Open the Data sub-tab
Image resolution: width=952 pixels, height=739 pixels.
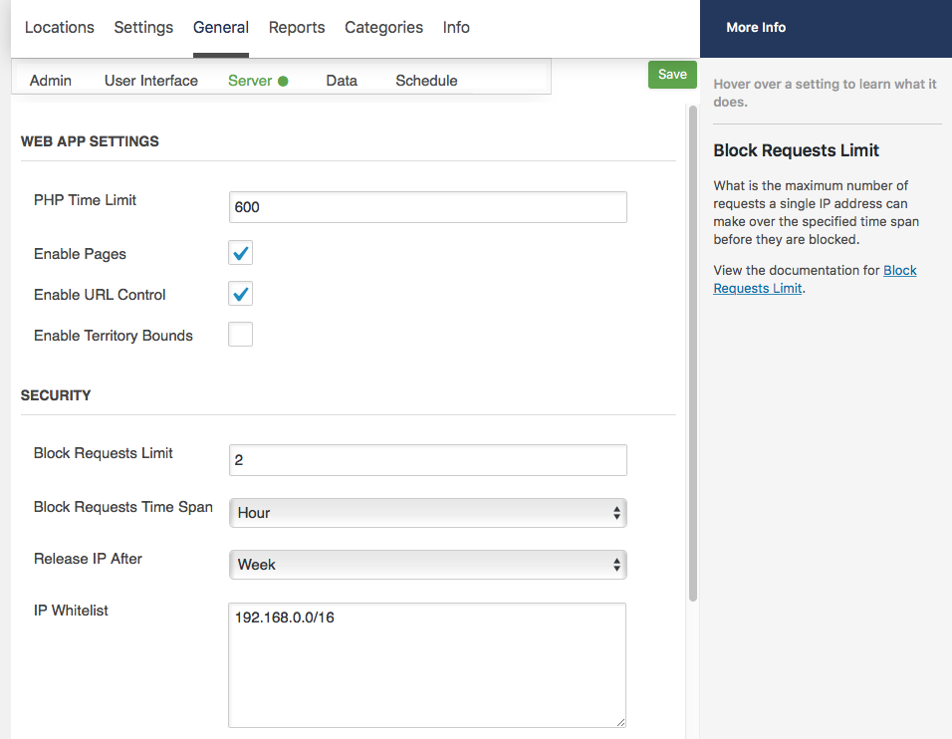342,81
